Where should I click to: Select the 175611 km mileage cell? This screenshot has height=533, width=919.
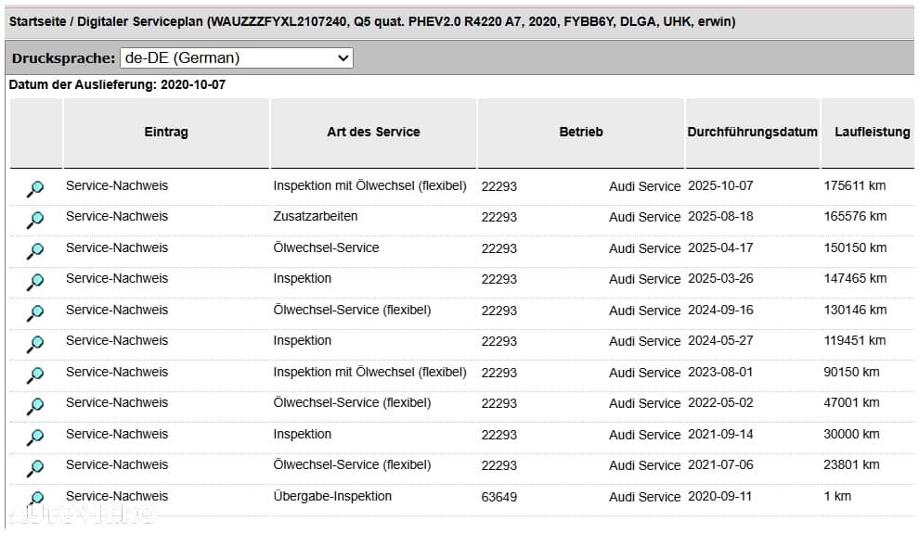coord(855,185)
